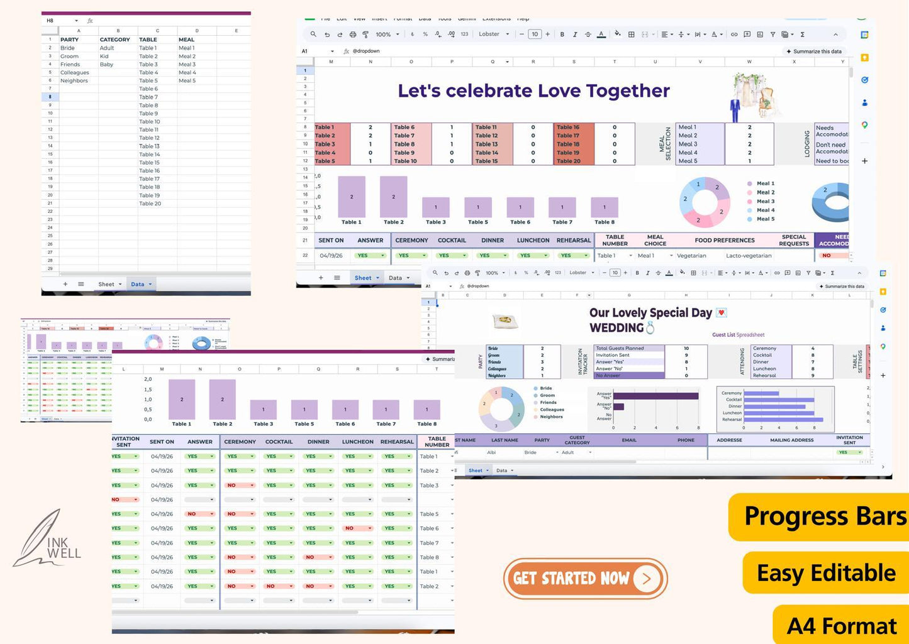The image size is (909, 644).
Task: Toggle bold in Love Together window toolbar
Action: coord(562,35)
